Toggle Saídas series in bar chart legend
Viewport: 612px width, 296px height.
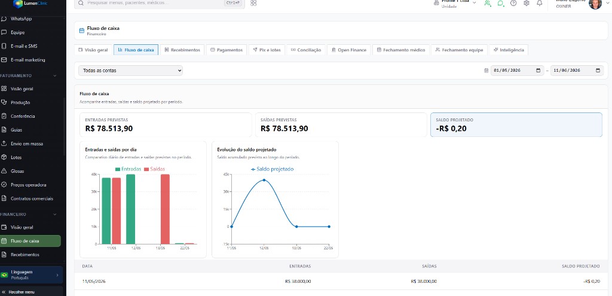click(155, 169)
